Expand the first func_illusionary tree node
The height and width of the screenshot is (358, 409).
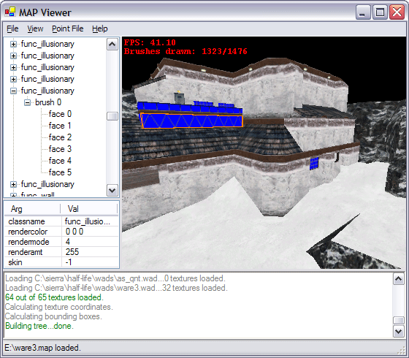(13, 44)
